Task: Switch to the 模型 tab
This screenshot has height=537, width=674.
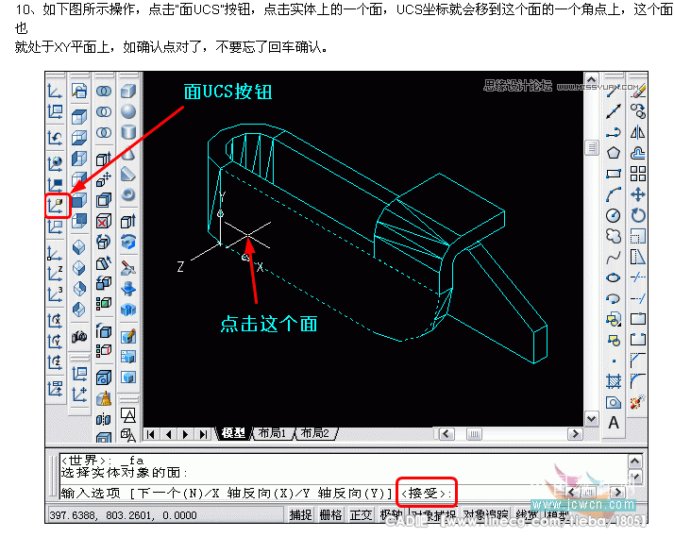Action: click(x=233, y=433)
